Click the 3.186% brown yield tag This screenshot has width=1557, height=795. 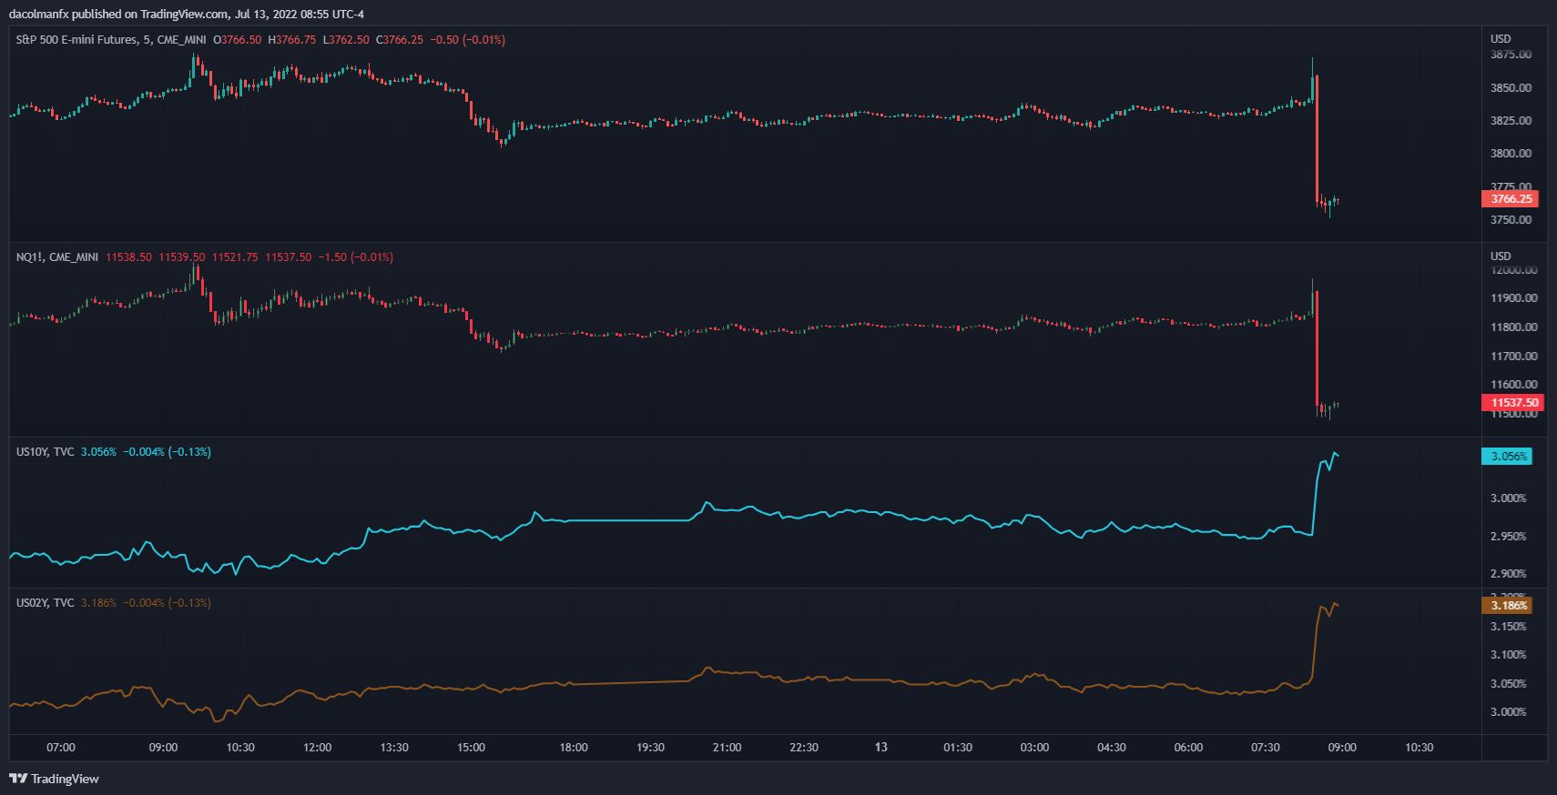(1507, 606)
